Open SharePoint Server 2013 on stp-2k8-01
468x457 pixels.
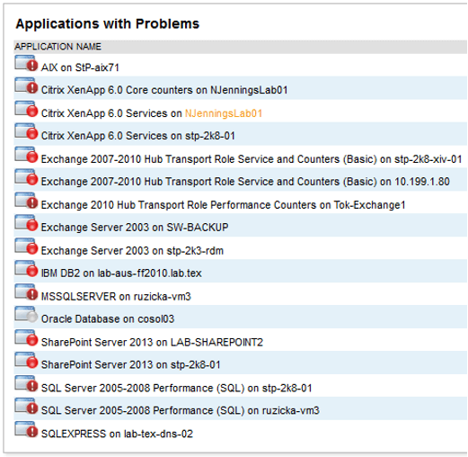[x=130, y=364]
